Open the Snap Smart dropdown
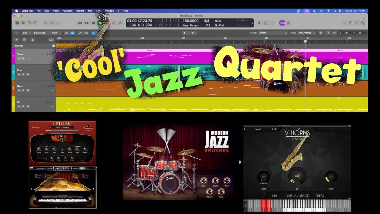The height and width of the screenshot is (214, 380). click(x=273, y=33)
